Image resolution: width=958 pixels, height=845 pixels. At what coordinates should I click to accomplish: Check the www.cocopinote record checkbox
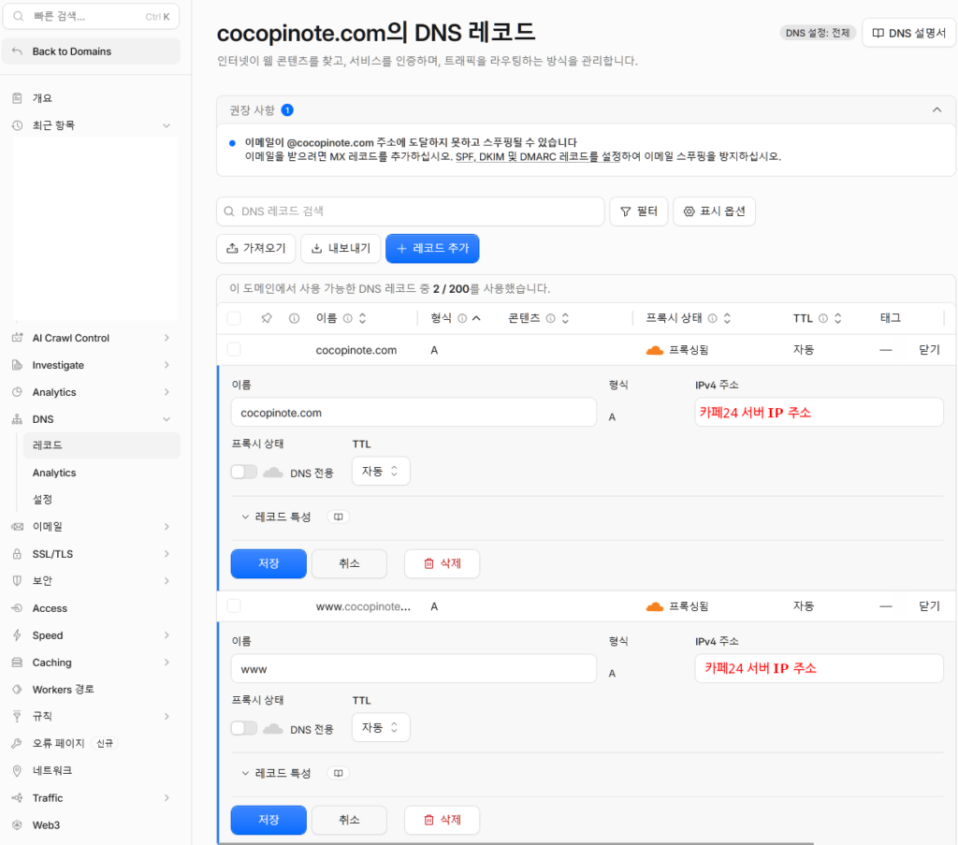pyautogui.click(x=234, y=606)
